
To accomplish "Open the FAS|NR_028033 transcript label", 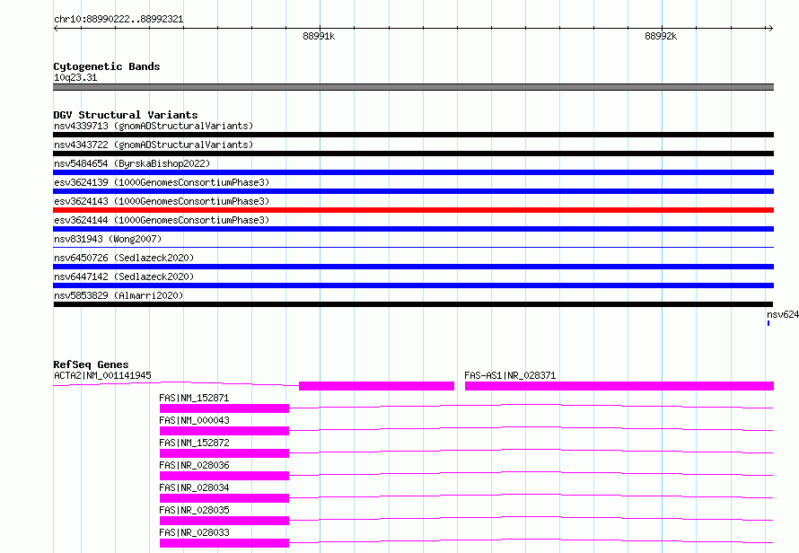I will (x=194, y=532).
